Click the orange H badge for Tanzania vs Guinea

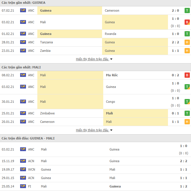click(x=187, y=42)
